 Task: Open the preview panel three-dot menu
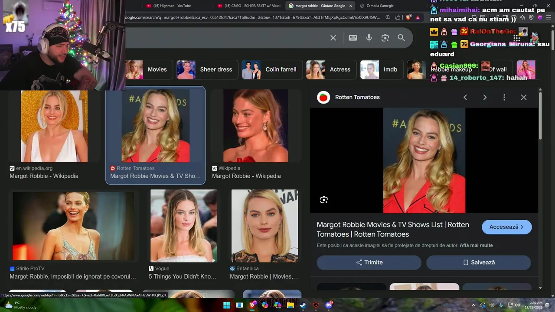click(x=504, y=97)
